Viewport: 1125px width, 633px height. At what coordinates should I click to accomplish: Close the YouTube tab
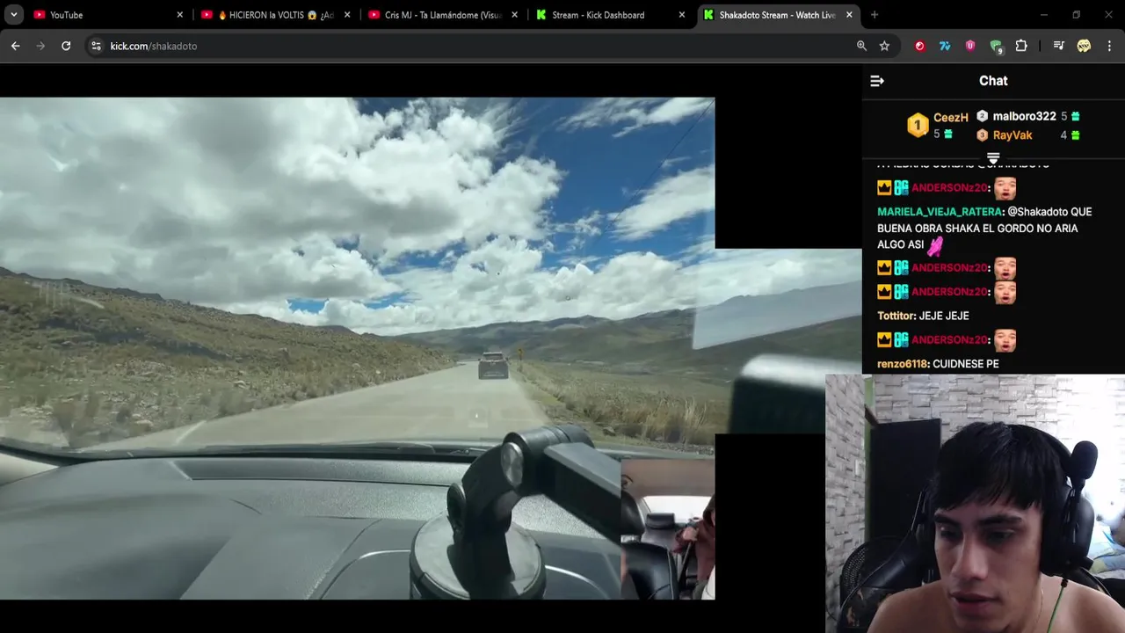click(180, 15)
